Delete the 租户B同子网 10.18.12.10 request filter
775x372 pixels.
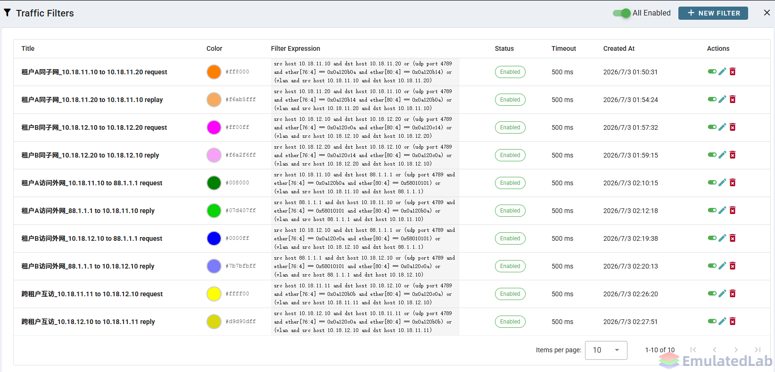[733, 127]
